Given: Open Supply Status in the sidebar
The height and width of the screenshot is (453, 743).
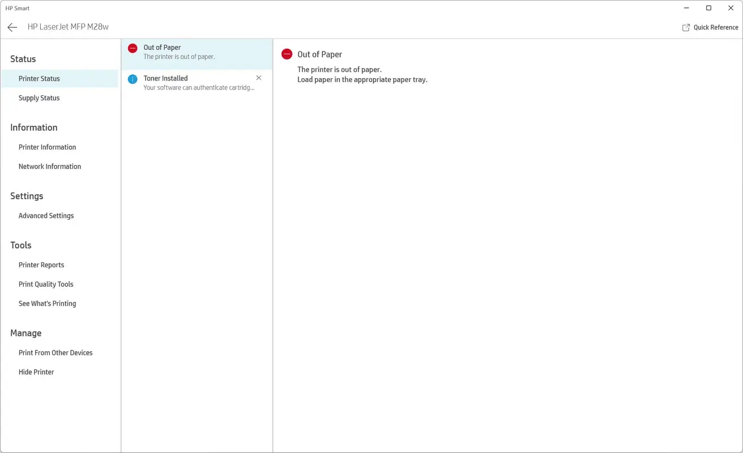Looking at the screenshot, I should [39, 97].
